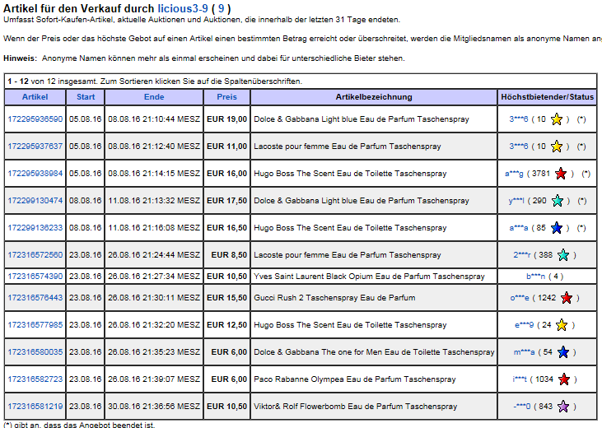Open bidder profile a***g
602x428 pixels.
tap(514, 174)
